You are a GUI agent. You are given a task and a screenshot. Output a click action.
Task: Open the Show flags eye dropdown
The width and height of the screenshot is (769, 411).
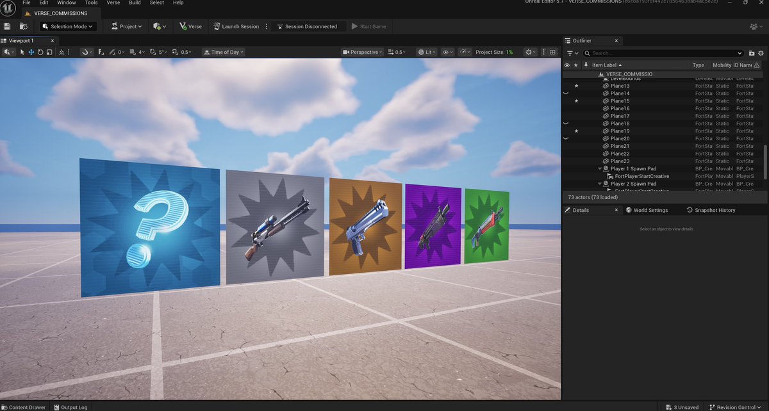coord(448,52)
